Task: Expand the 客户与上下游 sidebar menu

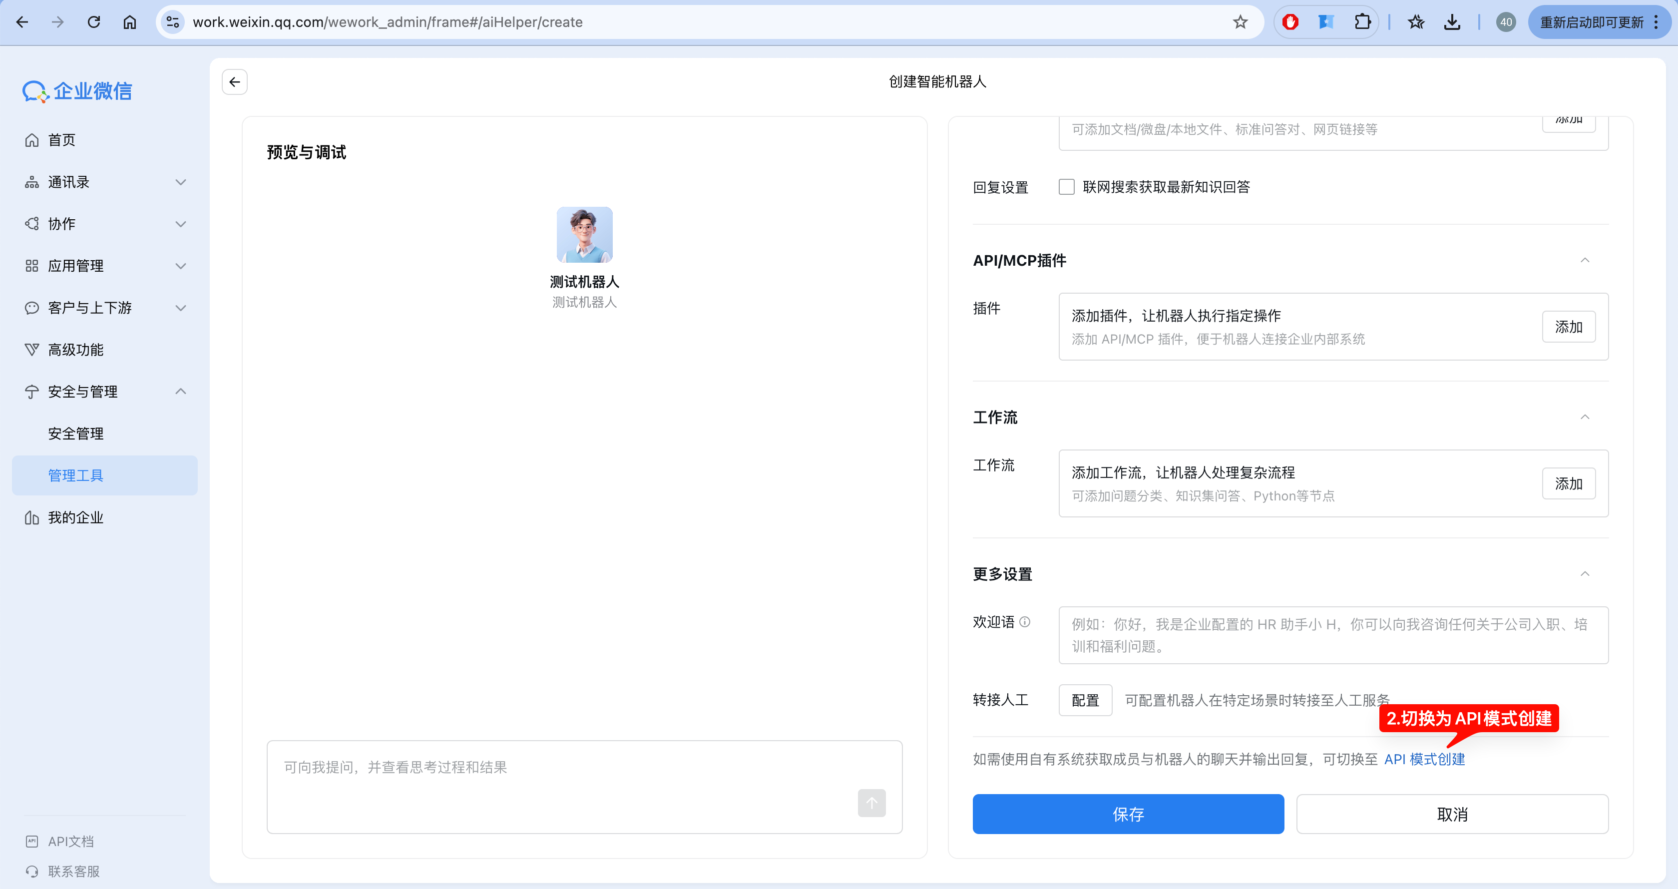Action: pyautogui.click(x=105, y=308)
